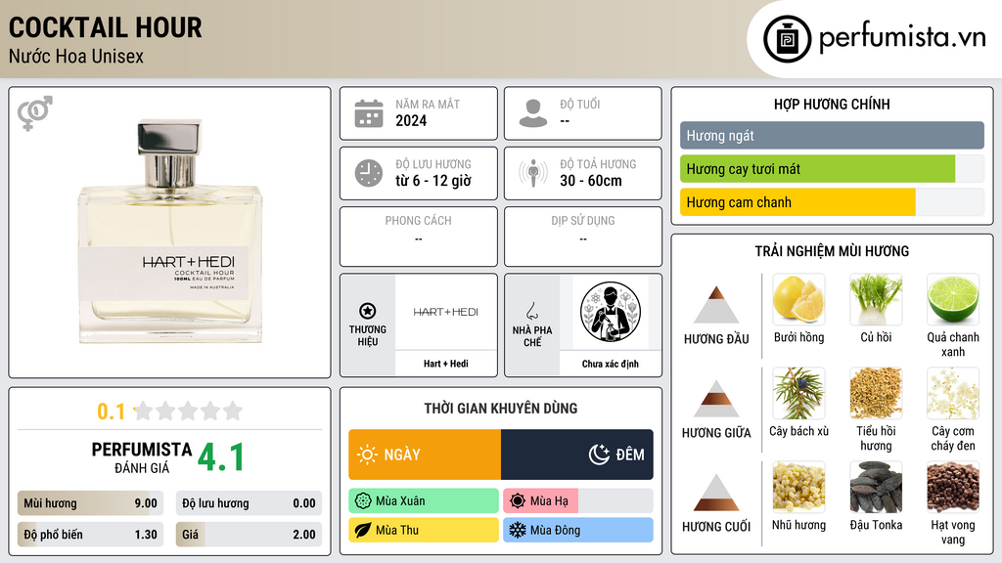
Task: Click the Độ lưu hương 0.00 rating bar
Action: coord(249,503)
